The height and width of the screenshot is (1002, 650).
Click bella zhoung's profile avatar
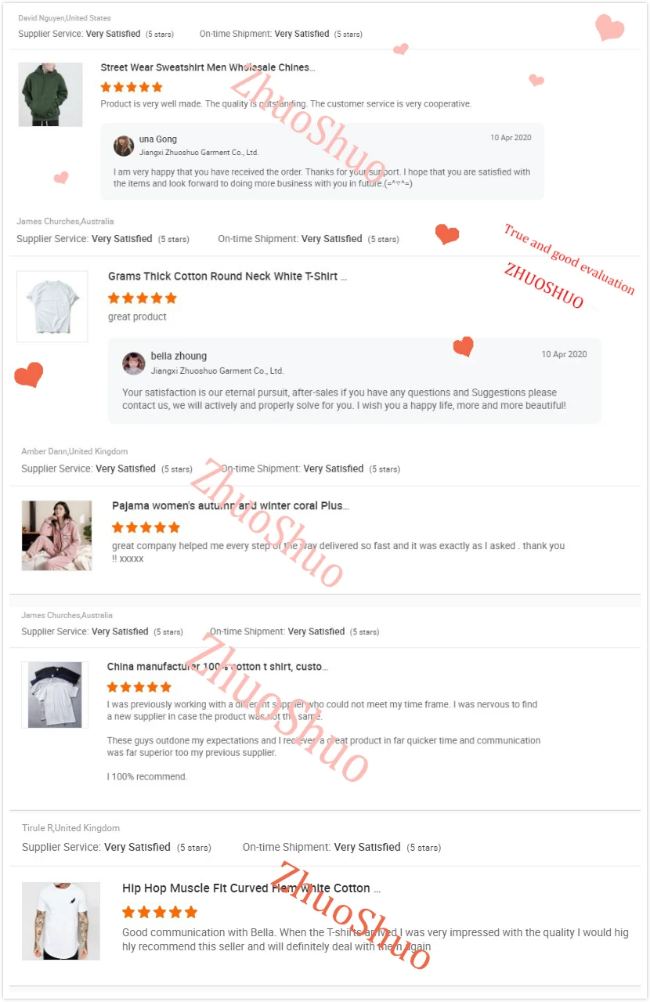134,363
